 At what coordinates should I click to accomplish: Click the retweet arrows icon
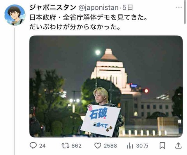(x=65, y=146)
